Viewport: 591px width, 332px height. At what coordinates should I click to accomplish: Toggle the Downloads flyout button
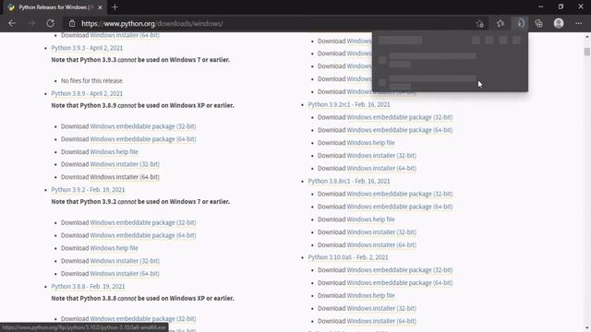click(520, 23)
